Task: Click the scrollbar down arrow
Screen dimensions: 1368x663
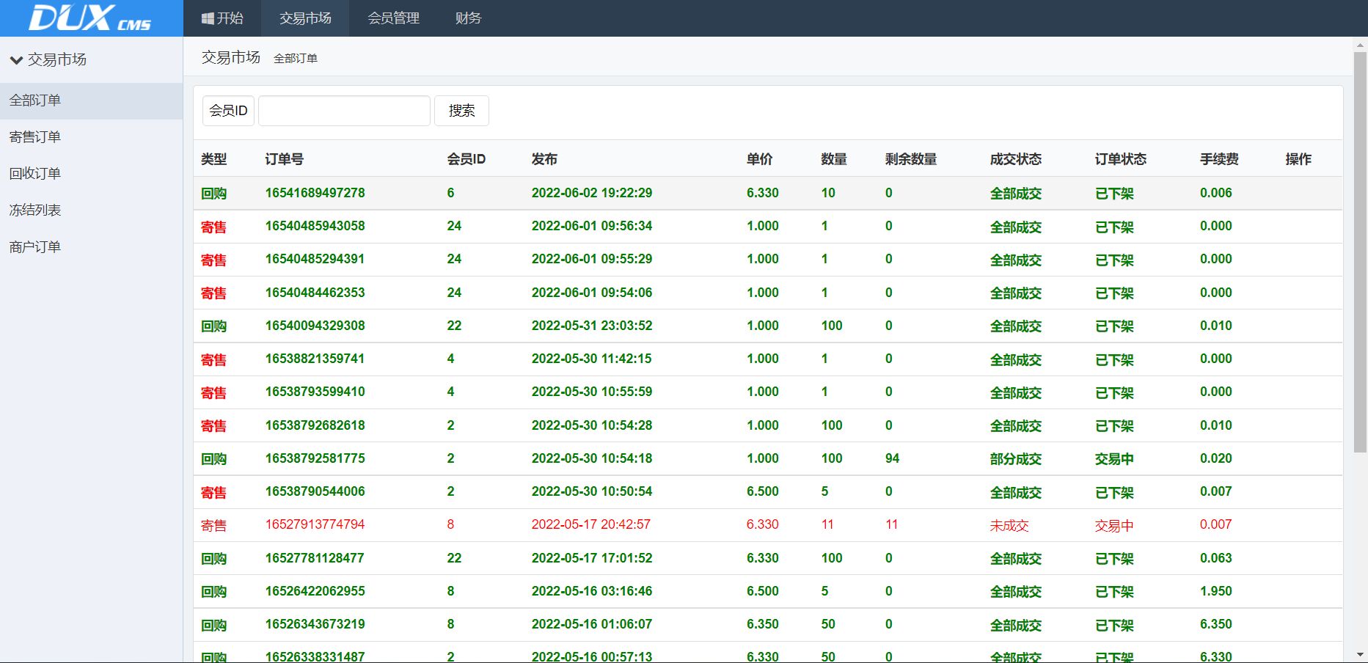Action: click(x=1360, y=654)
